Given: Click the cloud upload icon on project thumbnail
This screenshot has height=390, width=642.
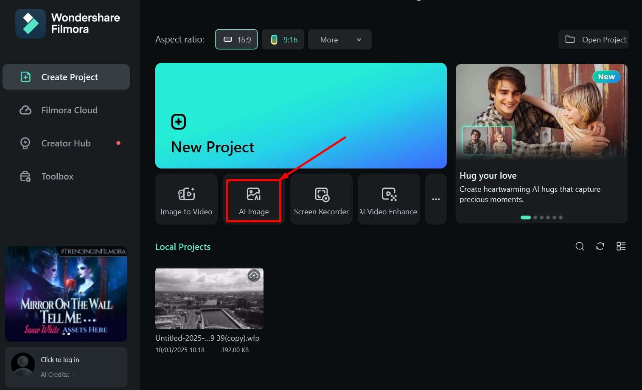Looking at the screenshot, I should pyautogui.click(x=254, y=275).
